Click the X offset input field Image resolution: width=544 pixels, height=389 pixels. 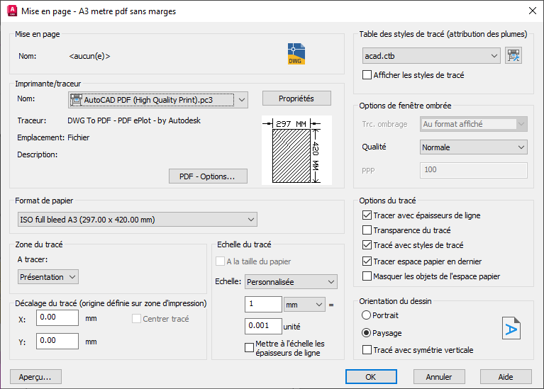point(57,317)
